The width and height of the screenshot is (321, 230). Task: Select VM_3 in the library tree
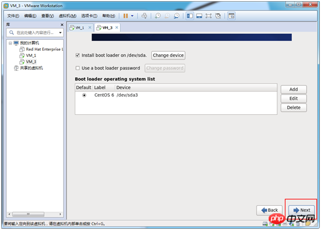coord(31,62)
